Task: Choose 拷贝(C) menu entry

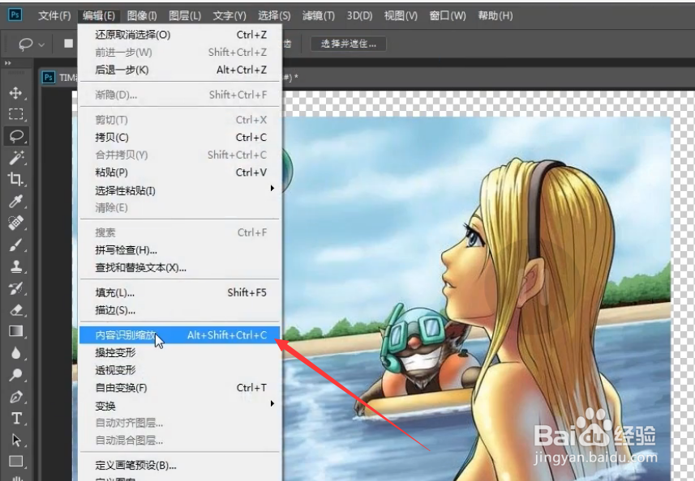Action: [x=180, y=138]
